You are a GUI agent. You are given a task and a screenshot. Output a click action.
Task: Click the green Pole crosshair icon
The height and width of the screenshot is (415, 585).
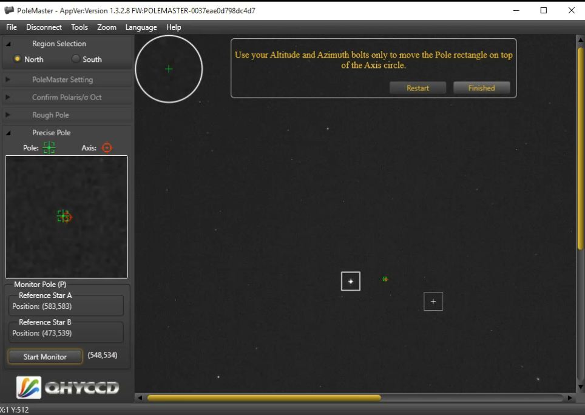click(x=49, y=147)
